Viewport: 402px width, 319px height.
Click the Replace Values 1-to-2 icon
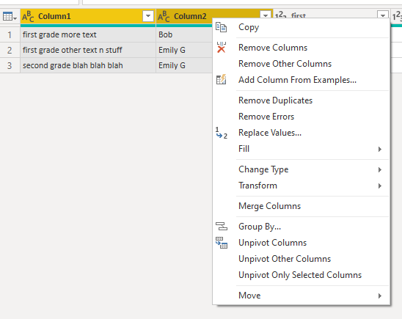coord(222,133)
